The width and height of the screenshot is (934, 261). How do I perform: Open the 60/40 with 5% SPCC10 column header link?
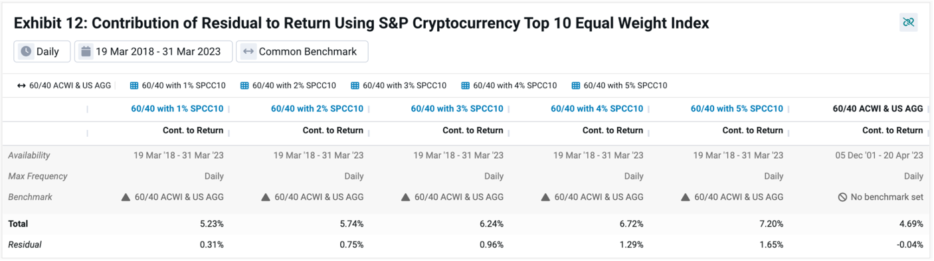point(737,108)
